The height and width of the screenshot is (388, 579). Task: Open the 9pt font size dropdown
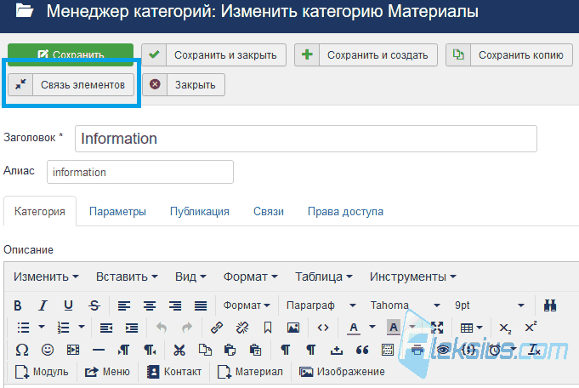click(x=490, y=305)
